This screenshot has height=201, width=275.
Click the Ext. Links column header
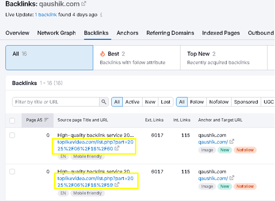pyautogui.click(x=154, y=120)
